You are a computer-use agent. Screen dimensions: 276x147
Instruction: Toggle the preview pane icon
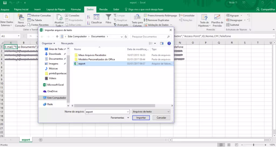(162, 43)
